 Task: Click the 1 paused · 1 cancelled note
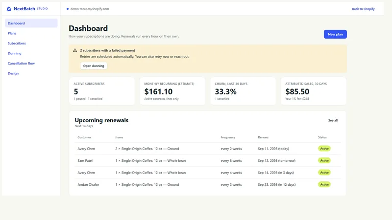88,99
